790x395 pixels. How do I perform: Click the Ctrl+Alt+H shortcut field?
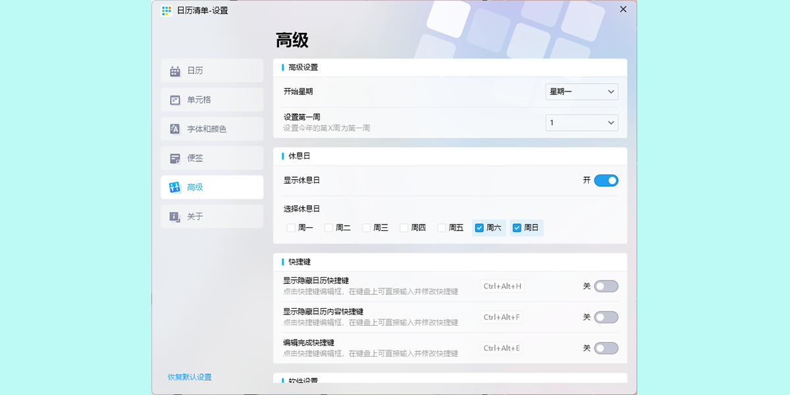click(502, 286)
